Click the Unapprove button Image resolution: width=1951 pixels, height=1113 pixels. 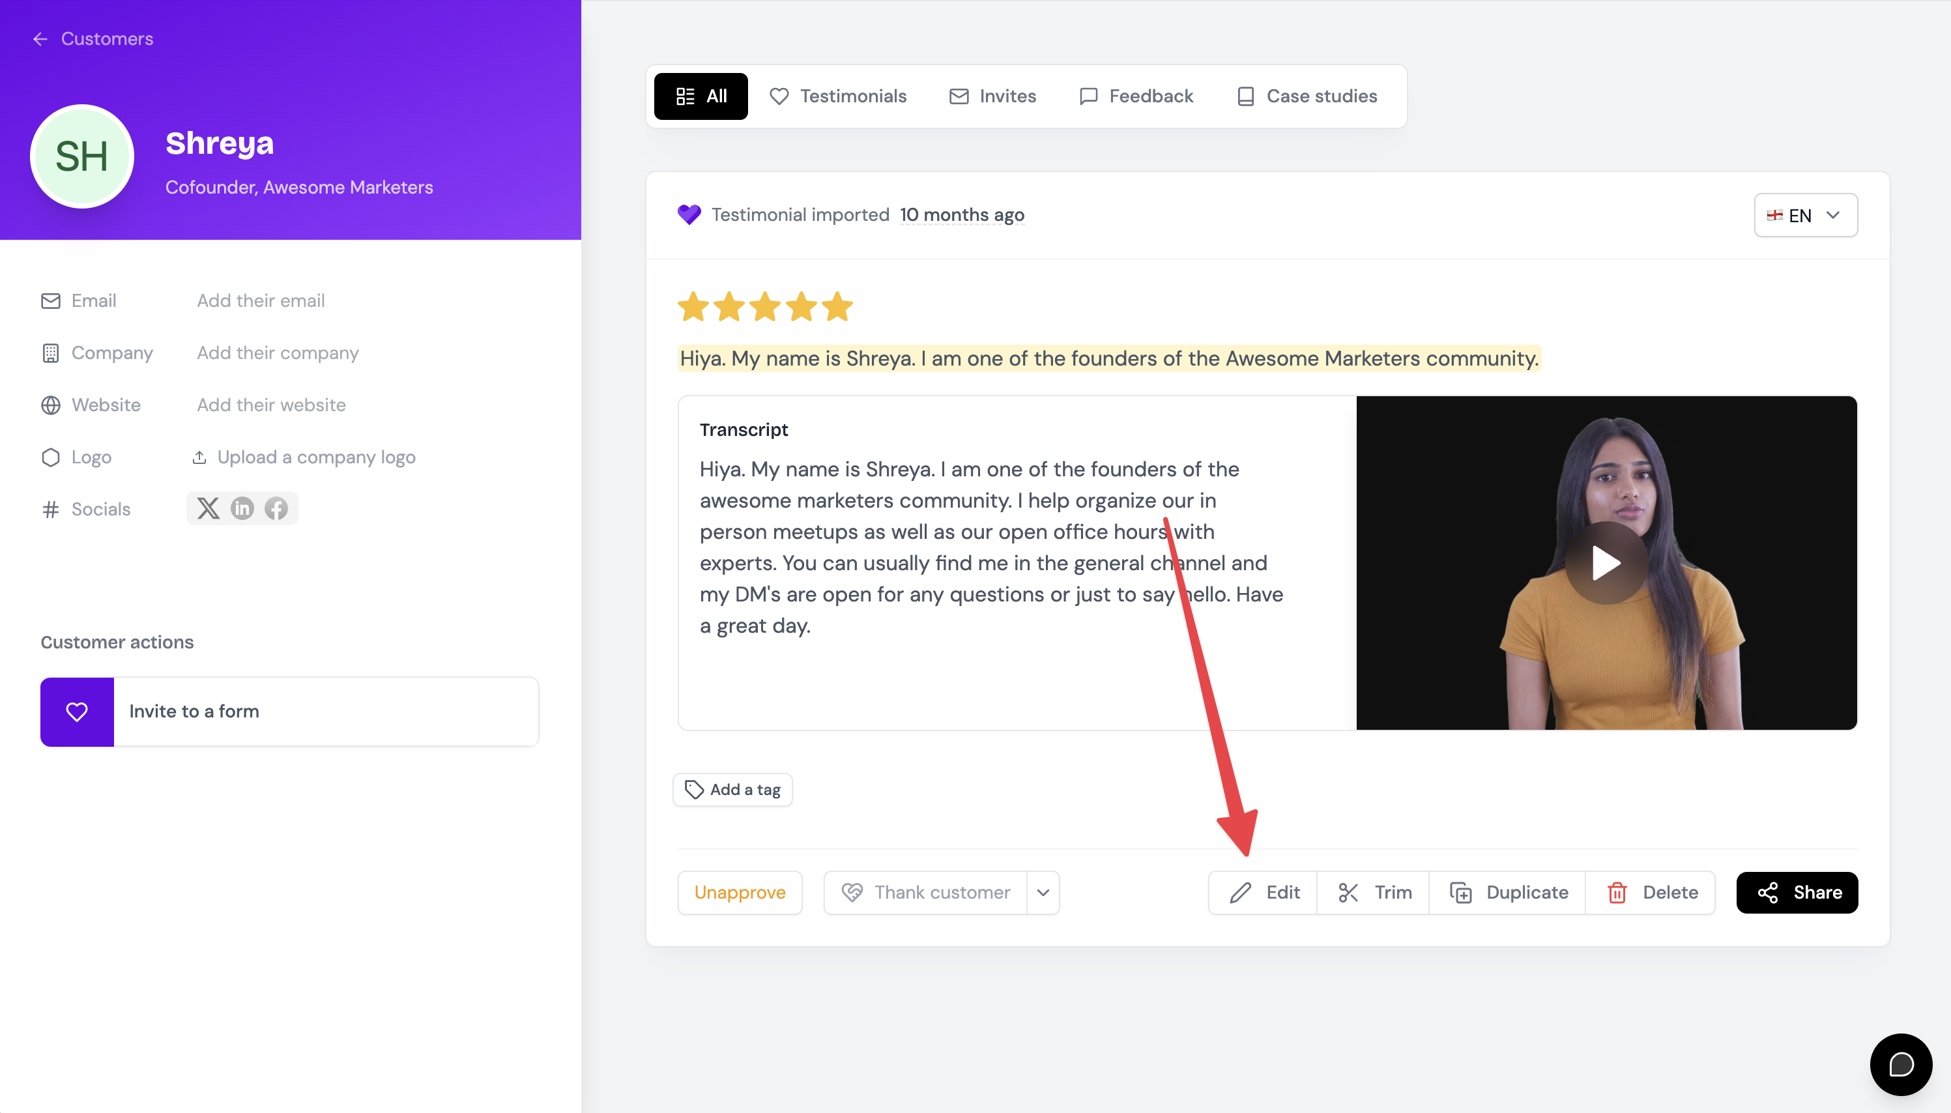coord(740,893)
